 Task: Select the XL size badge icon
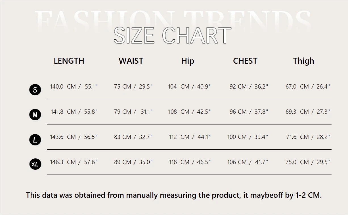35,164
